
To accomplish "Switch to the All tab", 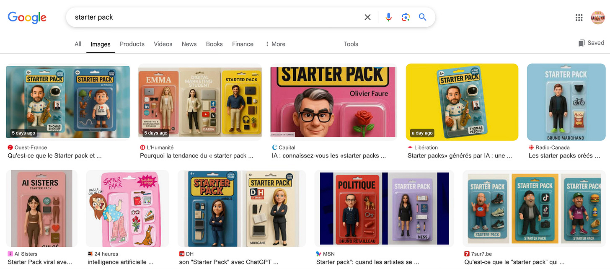I will pos(78,44).
